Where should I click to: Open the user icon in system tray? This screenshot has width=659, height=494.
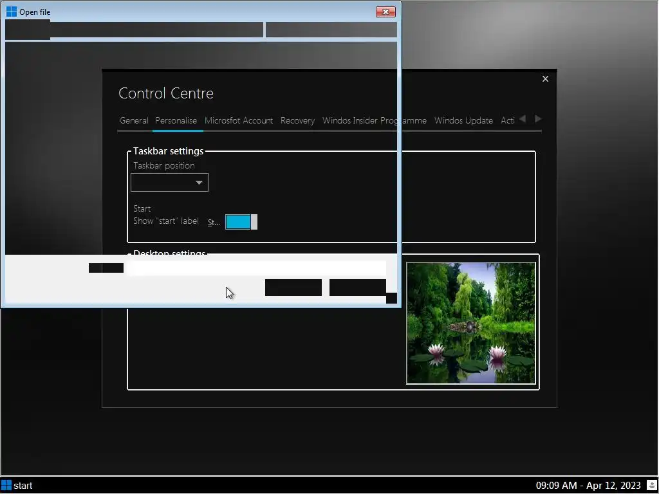point(652,486)
